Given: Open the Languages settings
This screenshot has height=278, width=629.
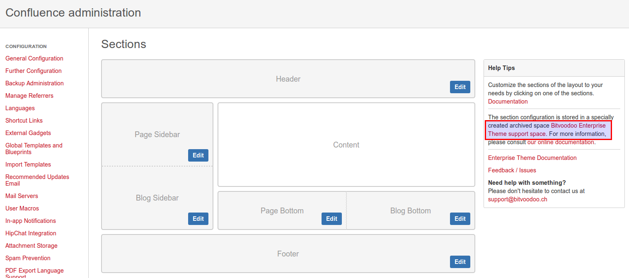Looking at the screenshot, I should 20,108.
